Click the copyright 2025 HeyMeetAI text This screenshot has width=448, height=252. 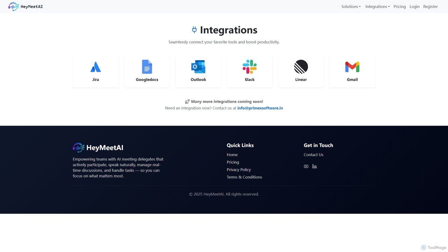[224, 194]
